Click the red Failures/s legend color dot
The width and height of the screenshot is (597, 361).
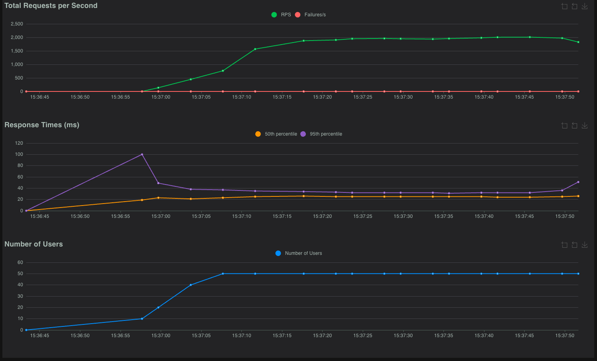click(x=298, y=15)
